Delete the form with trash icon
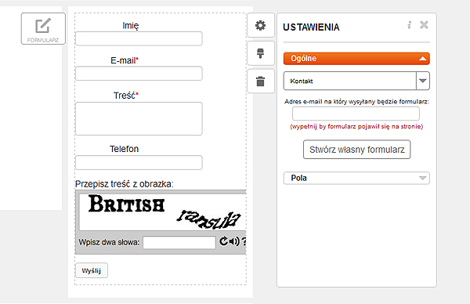The height and width of the screenshot is (304, 470). click(x=261, y=81)
